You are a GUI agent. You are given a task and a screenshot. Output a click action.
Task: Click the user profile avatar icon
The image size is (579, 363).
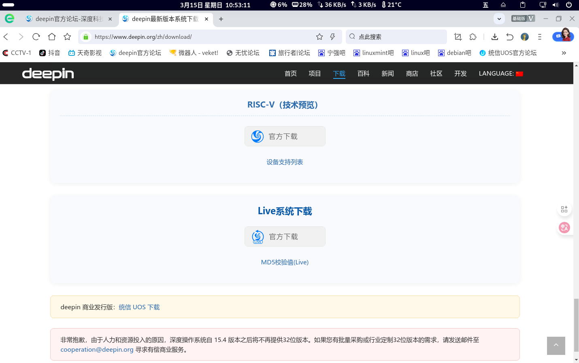(x=525, y=36)
